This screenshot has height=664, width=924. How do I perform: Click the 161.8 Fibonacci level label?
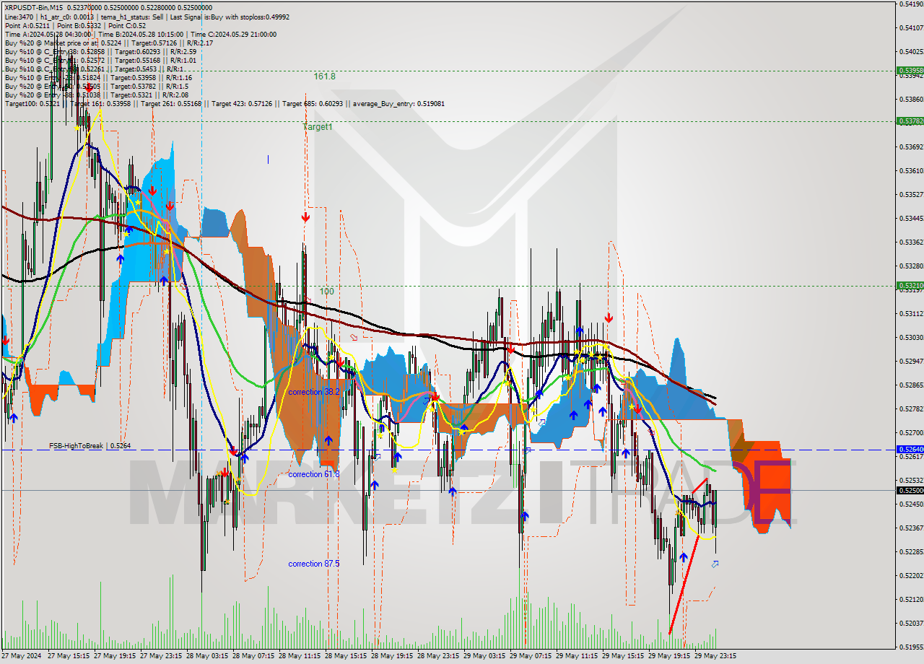click(324, 76)
